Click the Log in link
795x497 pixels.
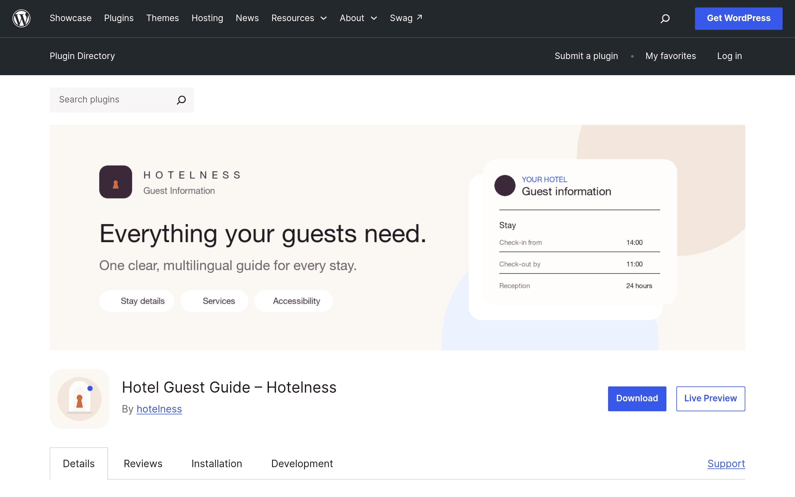729,56
